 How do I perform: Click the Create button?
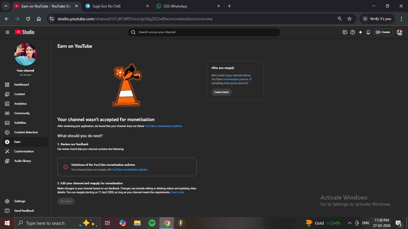383,32
